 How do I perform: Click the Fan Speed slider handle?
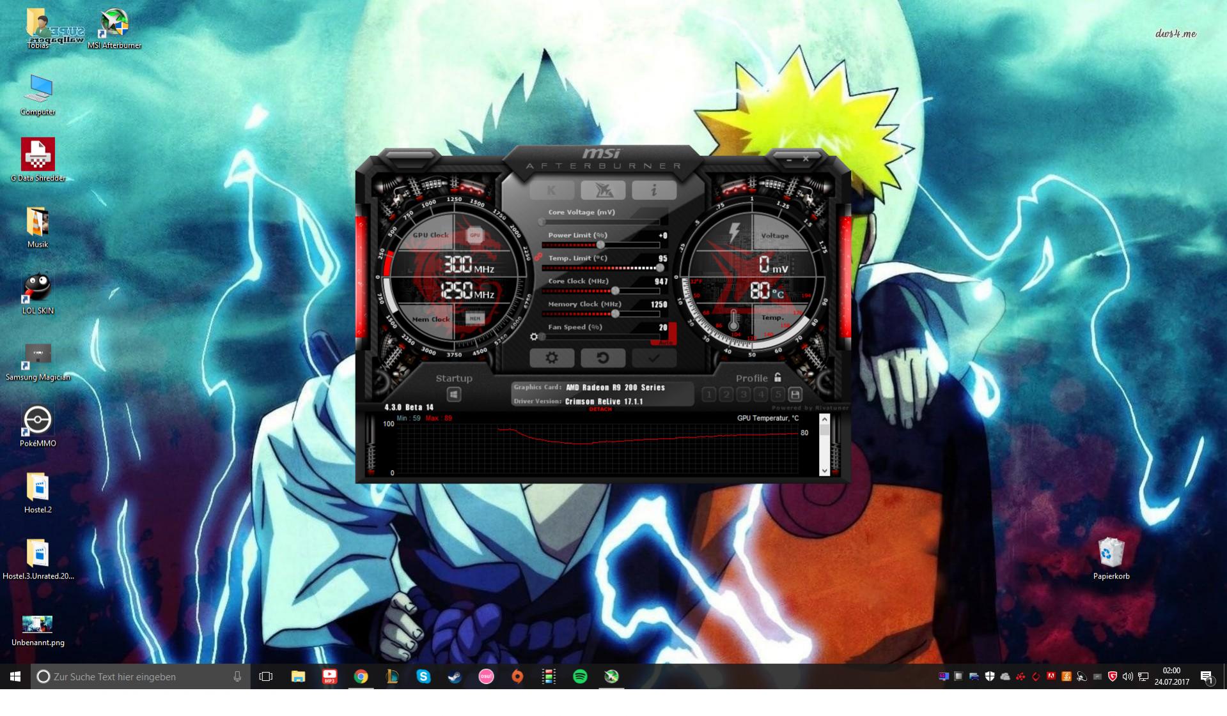(x=542, y=337)
